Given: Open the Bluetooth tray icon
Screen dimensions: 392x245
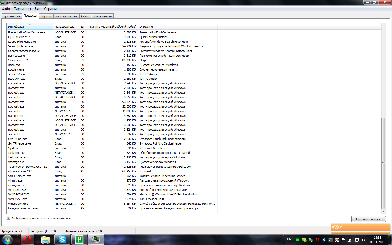Looking at the screenshot, I should pos(324,240).
